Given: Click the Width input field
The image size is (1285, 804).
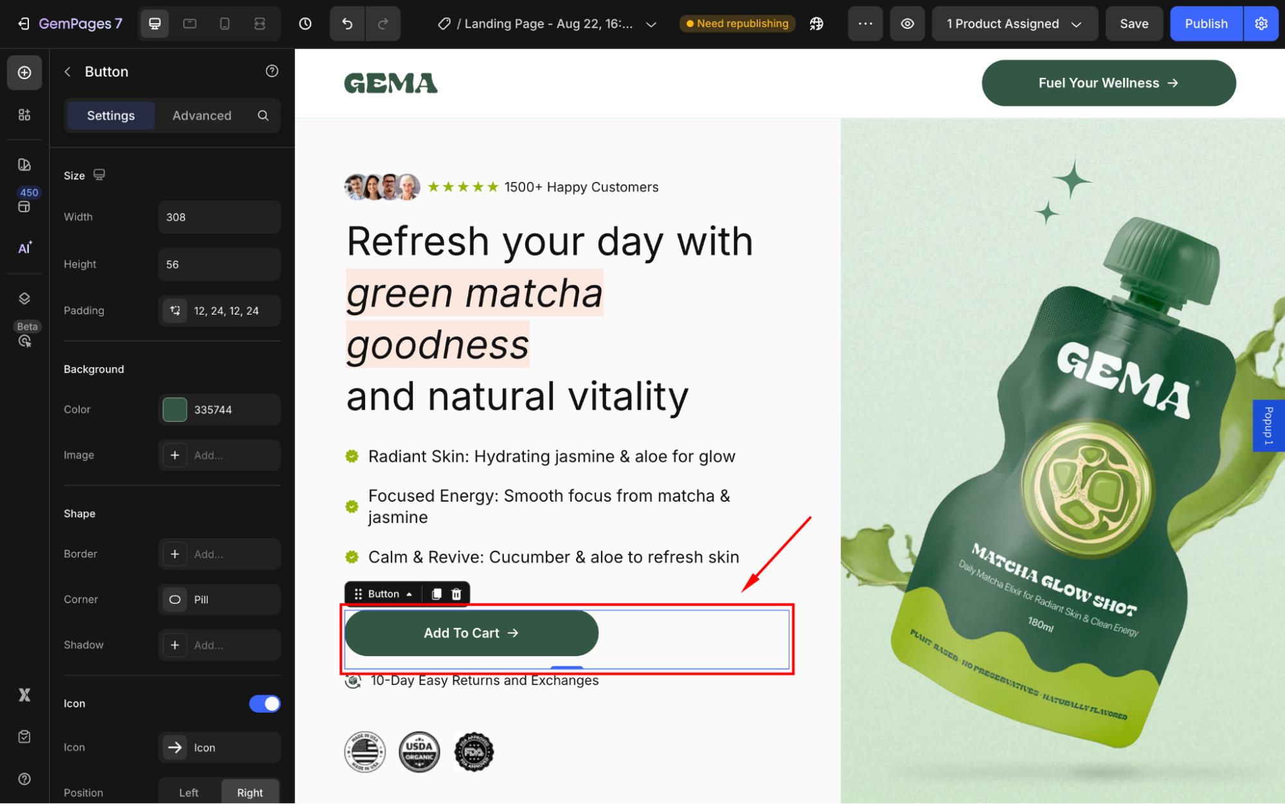Looking at the screenshot, I should (x=219, y=217).
